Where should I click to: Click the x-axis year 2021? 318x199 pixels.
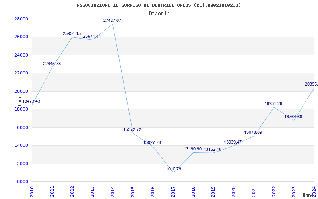(x=254, y=191)
